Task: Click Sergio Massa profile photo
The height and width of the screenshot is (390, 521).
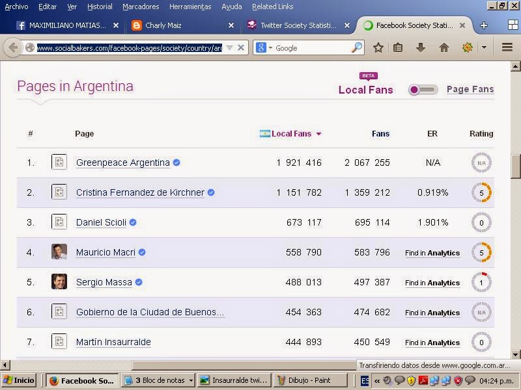Action: (x=59, y=281)
